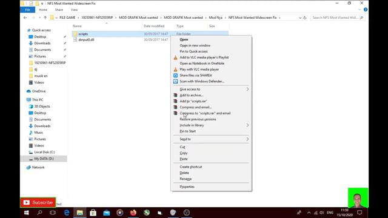Choose Open in new window
Viewport: 388px width, 218px height.
click(x=195, y=45)
